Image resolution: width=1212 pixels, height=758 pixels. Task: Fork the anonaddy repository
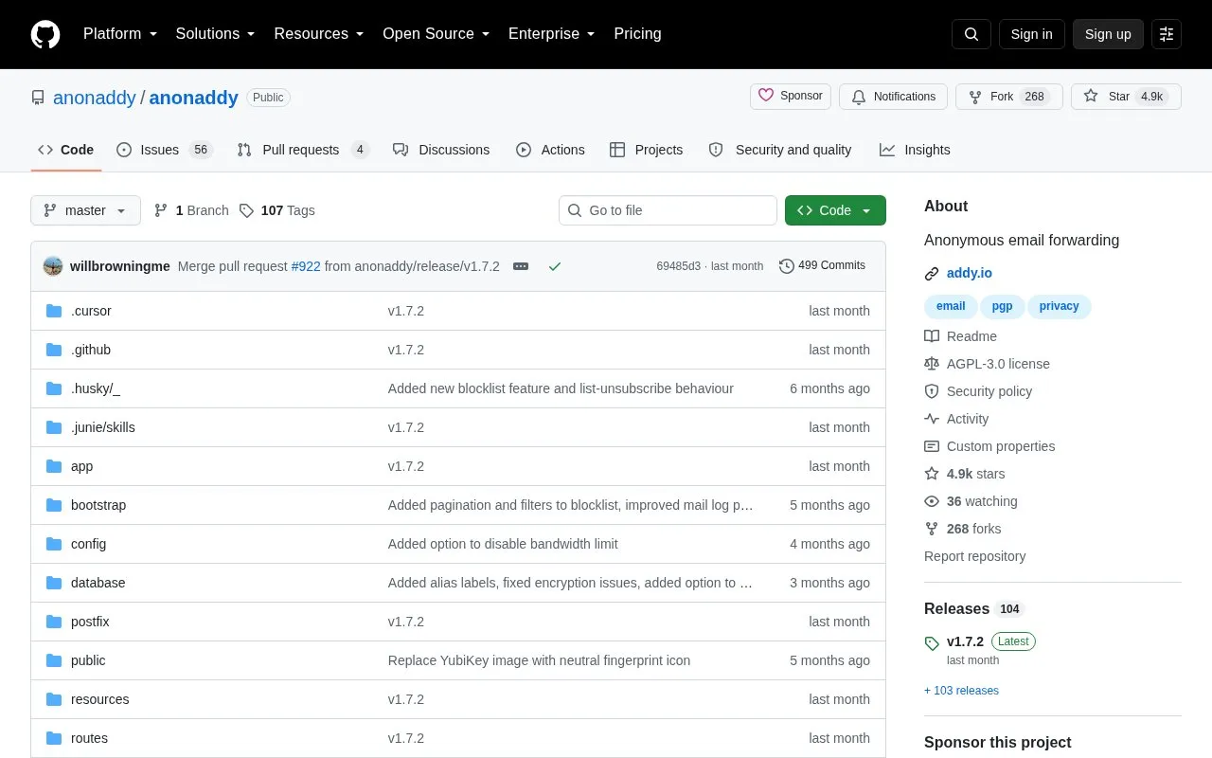point(1008,97)
